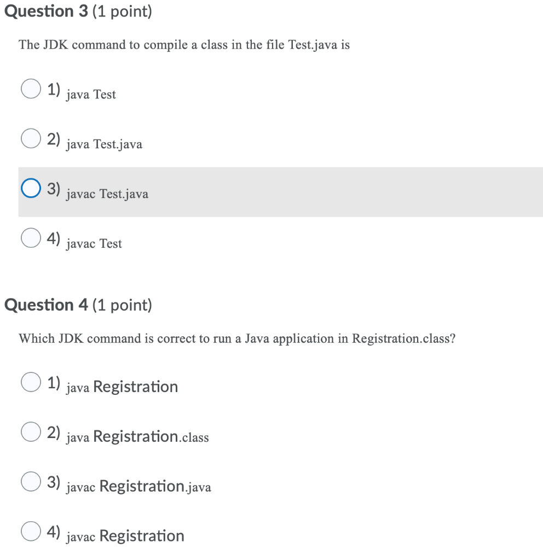
Task: Select radio button for 'java Test' in Question 3
Action: pos(31,89)
